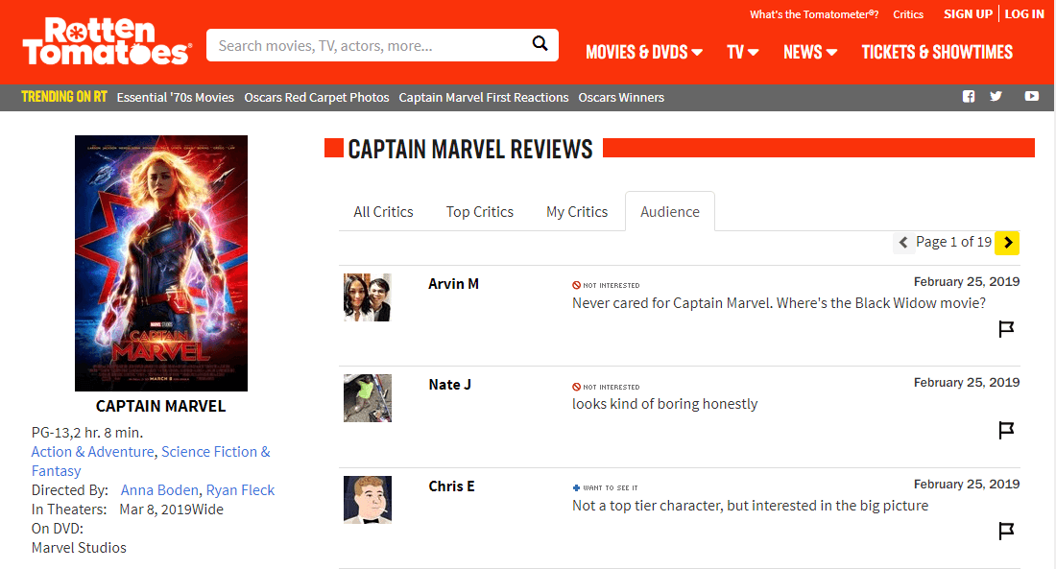Flag Arvin M's review
Image resolution: width=1056 pixels, height=569 pixels.
click(x=1006, y=328)
